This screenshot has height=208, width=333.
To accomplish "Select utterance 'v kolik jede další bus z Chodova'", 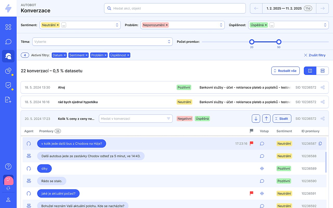I will point(72,144).
